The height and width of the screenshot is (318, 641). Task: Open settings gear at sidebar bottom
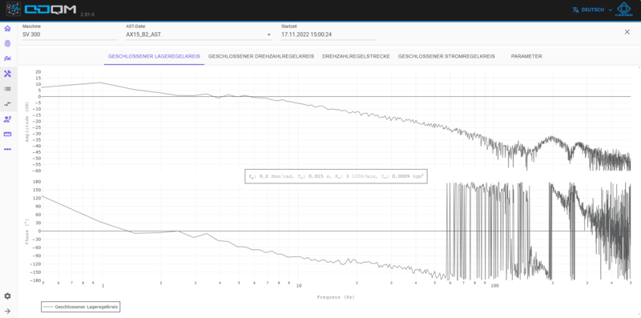7,296
